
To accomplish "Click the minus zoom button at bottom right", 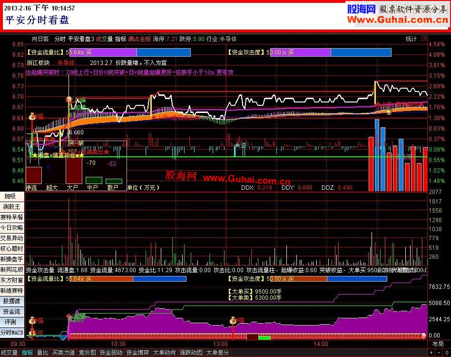I will click(439, 353).
